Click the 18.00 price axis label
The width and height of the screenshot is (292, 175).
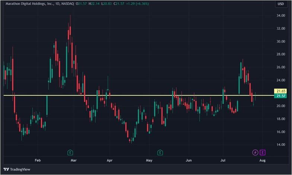[x=281, y=119]
